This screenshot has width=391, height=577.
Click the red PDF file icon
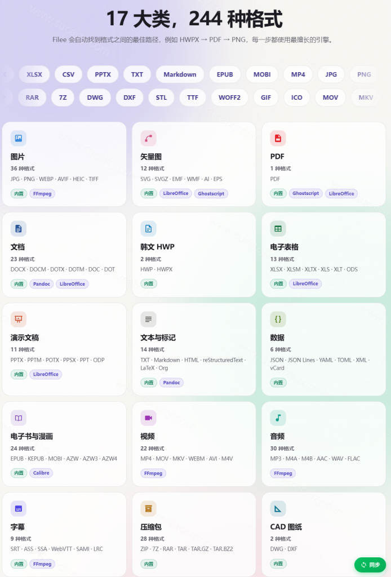[x=278, y=139]
